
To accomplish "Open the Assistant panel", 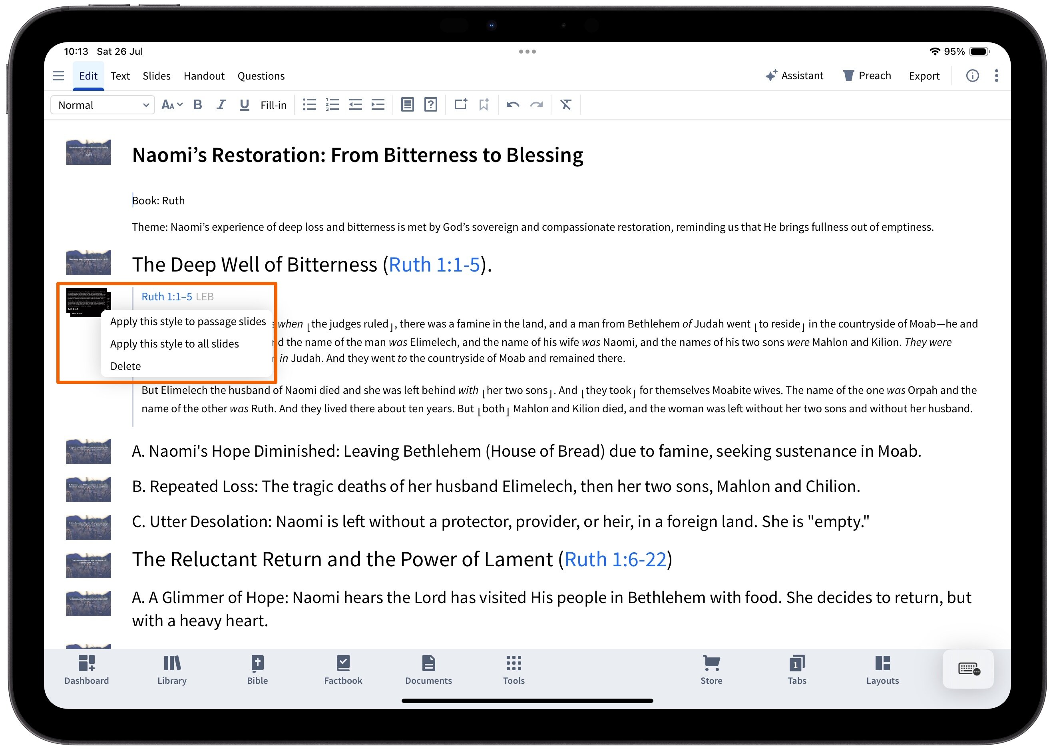I will (794, 75).
